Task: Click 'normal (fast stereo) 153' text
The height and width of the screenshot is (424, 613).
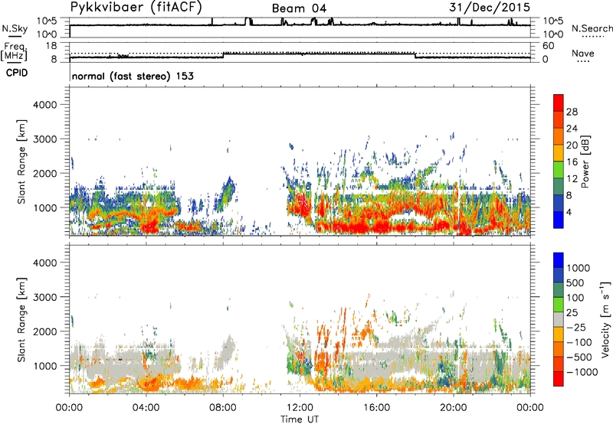Action: tap(133, 76)
